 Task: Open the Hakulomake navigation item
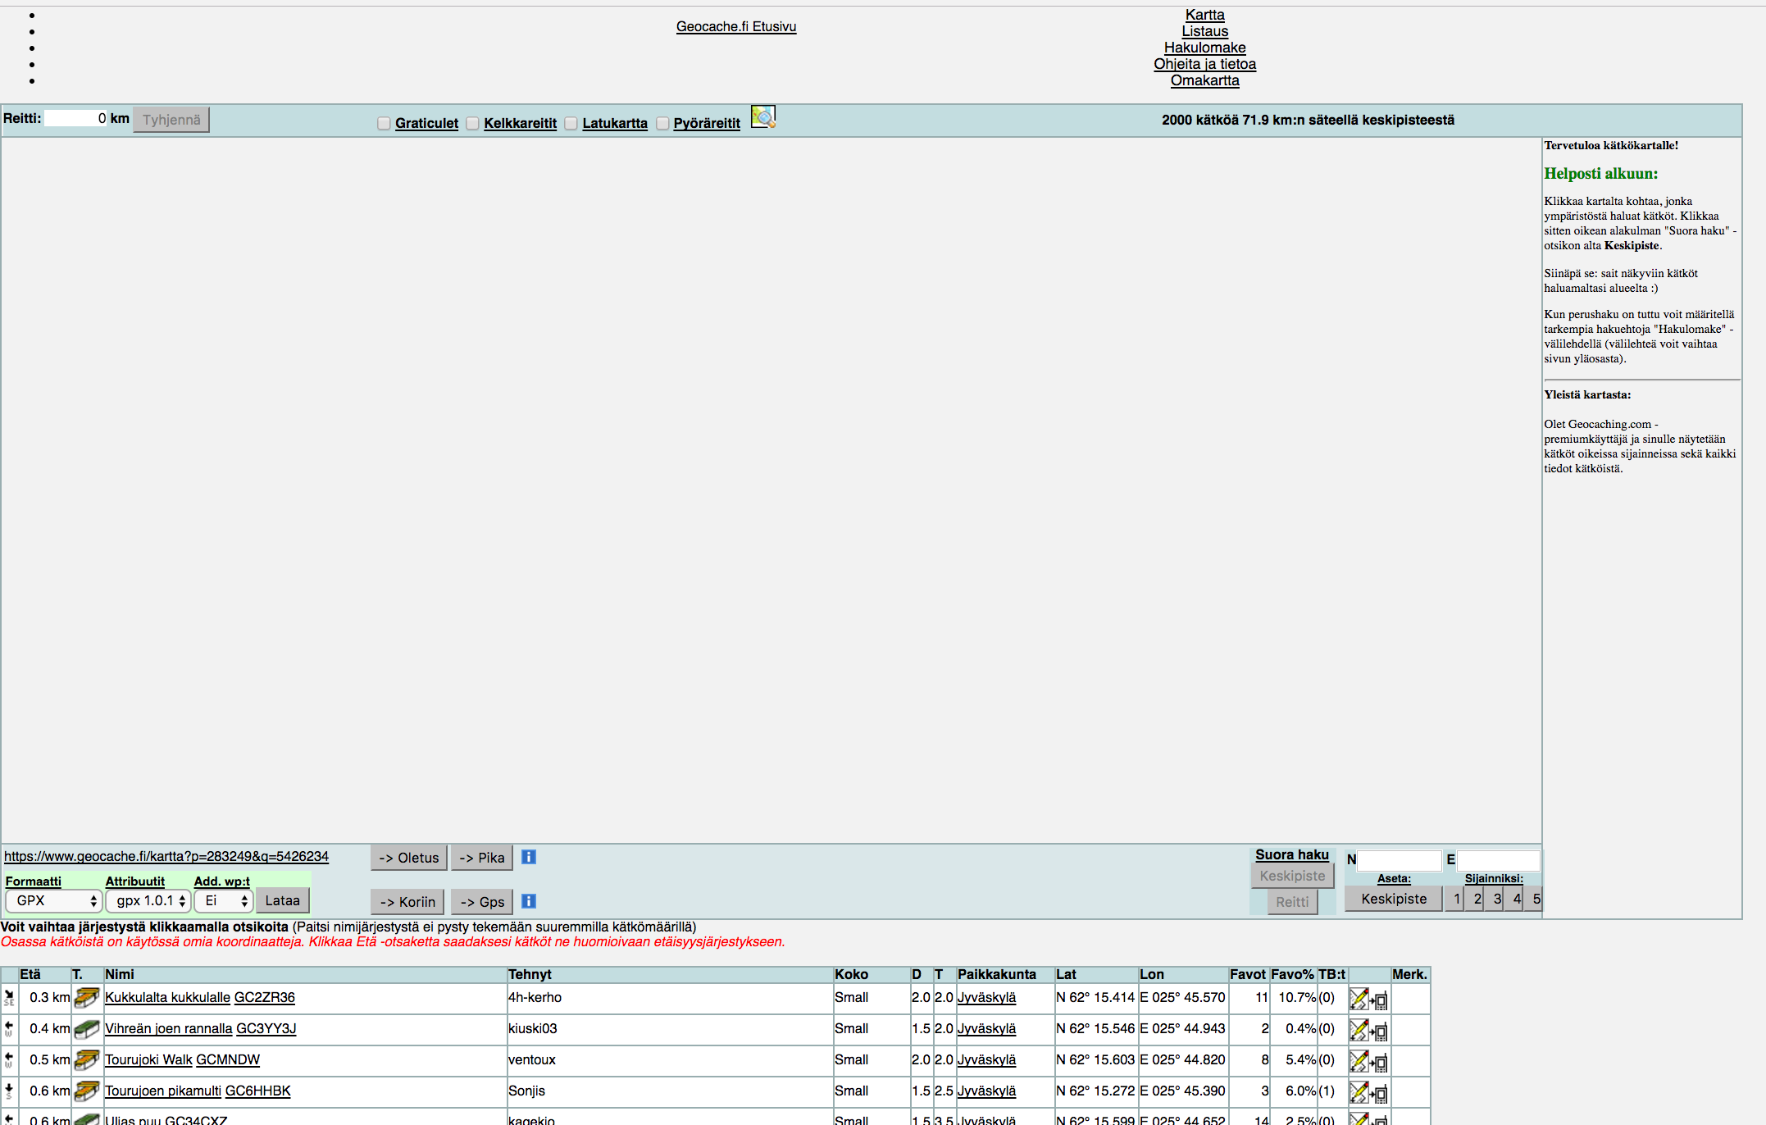(x=1204, y=48)
